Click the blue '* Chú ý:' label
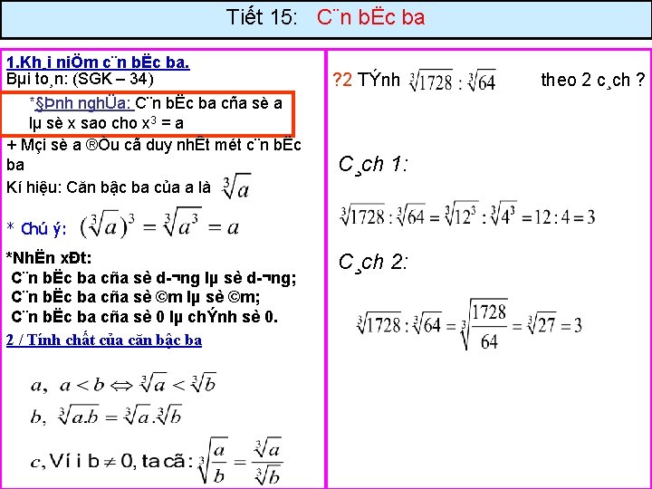 click(36, 228)
